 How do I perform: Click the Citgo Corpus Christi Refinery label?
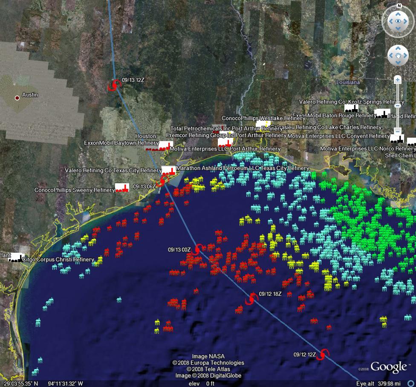click(x=58, y=260)
